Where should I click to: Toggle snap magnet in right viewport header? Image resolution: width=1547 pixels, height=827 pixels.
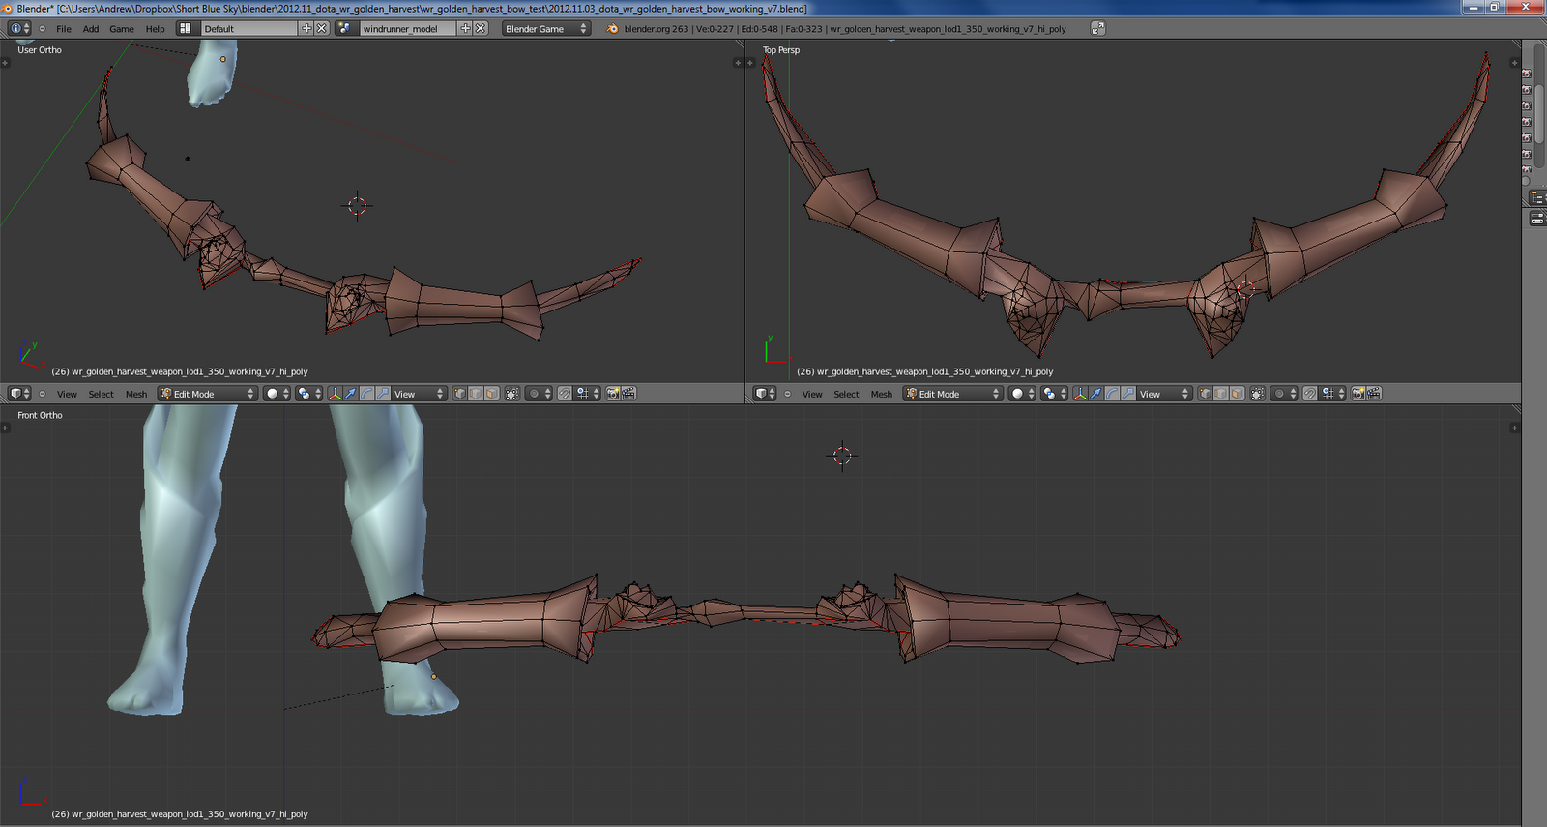[x=1309, y=394]
